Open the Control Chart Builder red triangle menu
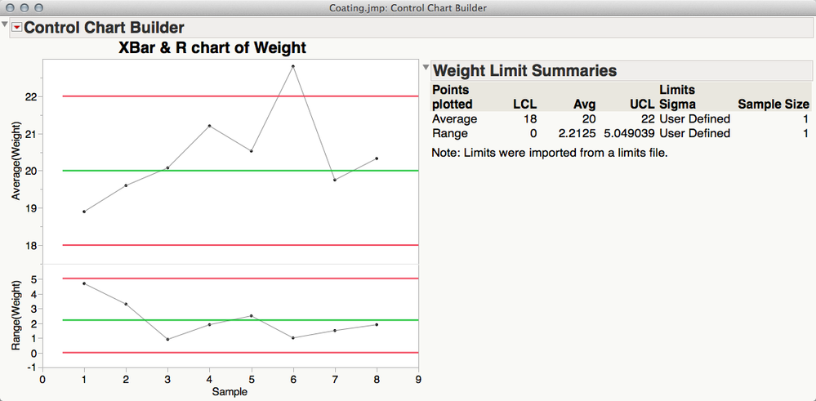Image resolution: width=816 pixels, height=401 pixels. point(17,28)
